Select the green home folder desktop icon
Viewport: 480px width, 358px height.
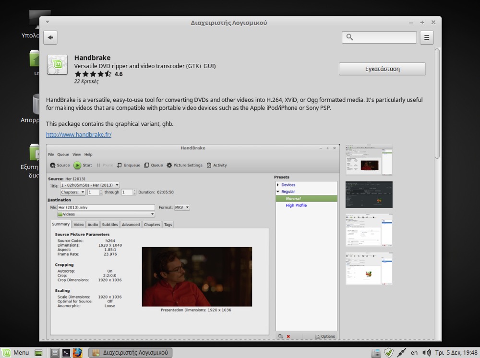tap(34, 59)
